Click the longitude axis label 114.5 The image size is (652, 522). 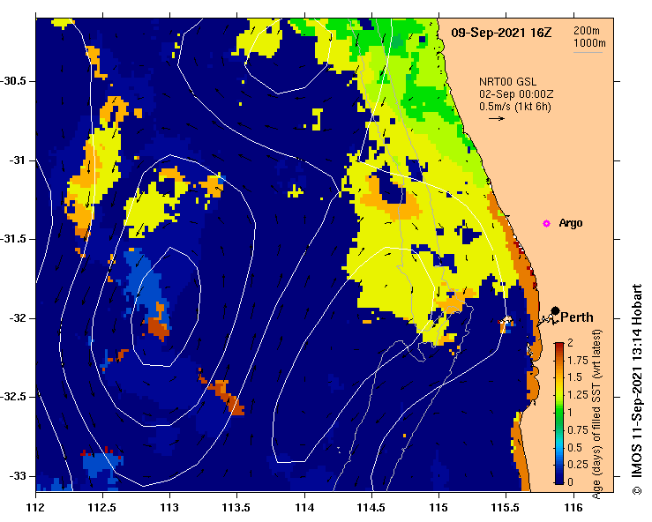pyautogui.click(x=371, y=508)
